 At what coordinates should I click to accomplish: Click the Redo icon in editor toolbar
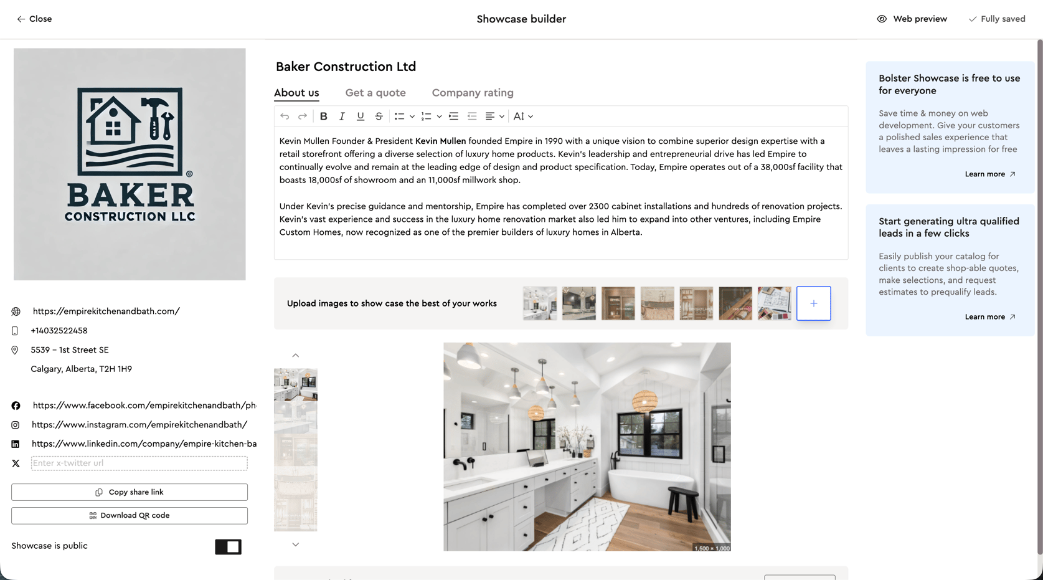(303, 116)
